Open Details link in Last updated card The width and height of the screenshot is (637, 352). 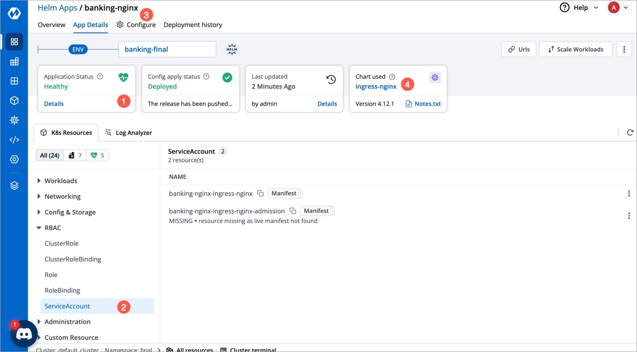327,104
